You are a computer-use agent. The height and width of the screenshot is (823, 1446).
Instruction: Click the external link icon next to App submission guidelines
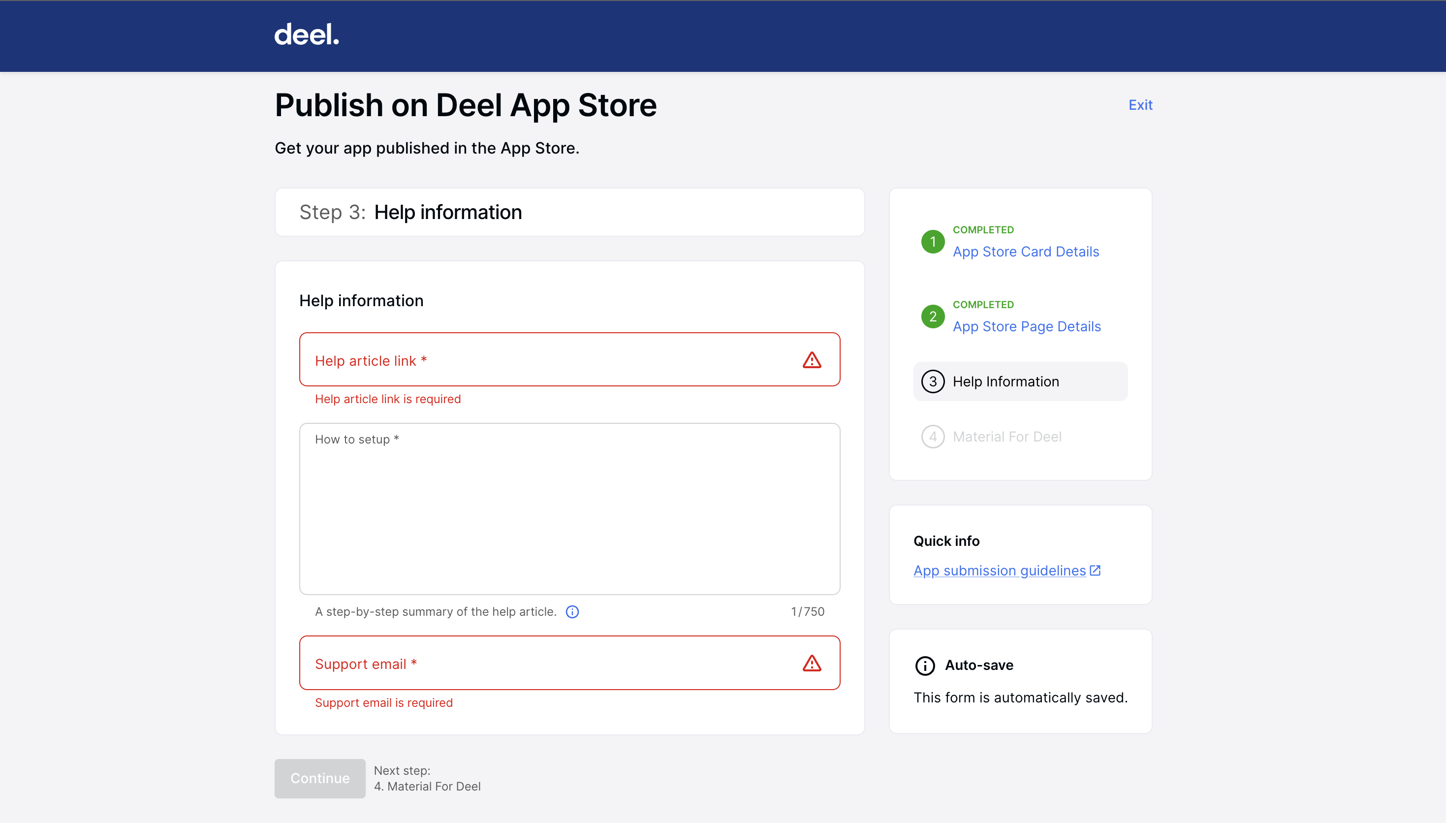click(1095, 570)
